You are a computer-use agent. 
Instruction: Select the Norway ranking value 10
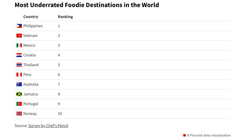click(x=60, y=114)
